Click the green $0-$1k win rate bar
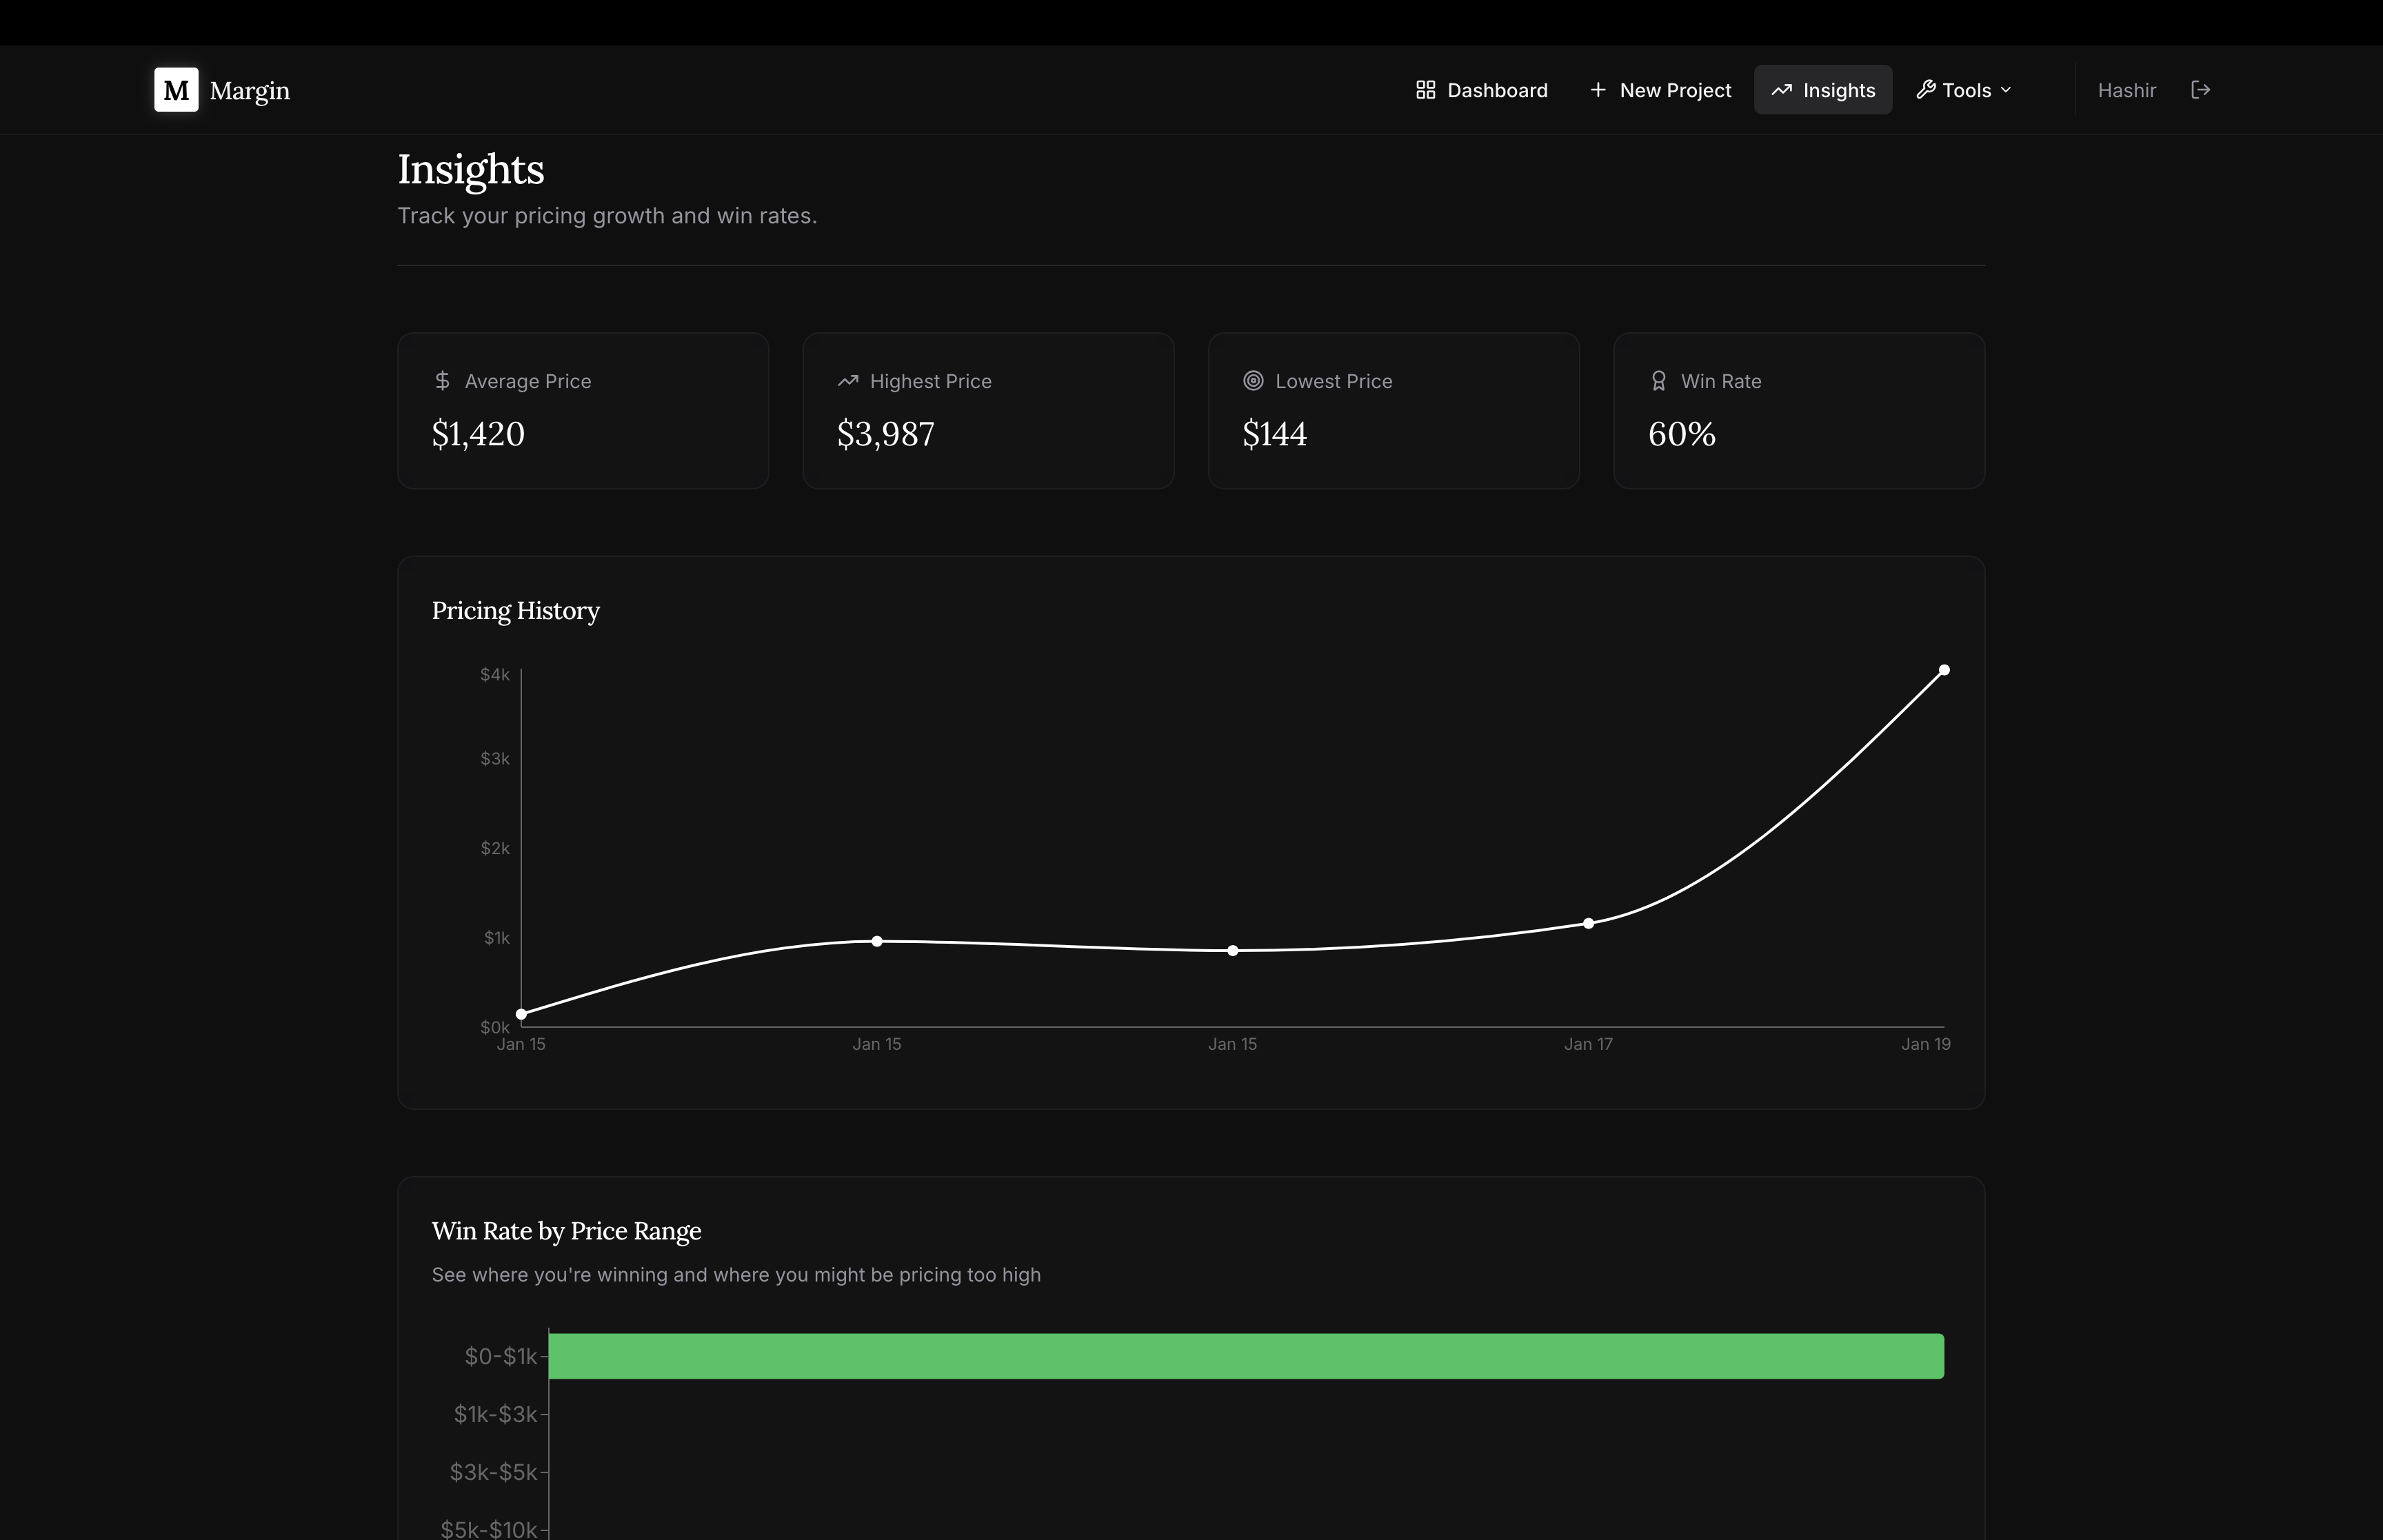The image size is (2383, 1540). coord(1246,1356)
